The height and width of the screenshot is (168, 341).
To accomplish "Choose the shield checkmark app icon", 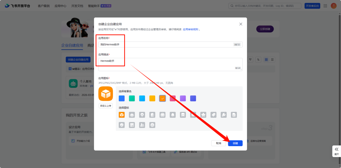I will [122, 125].
